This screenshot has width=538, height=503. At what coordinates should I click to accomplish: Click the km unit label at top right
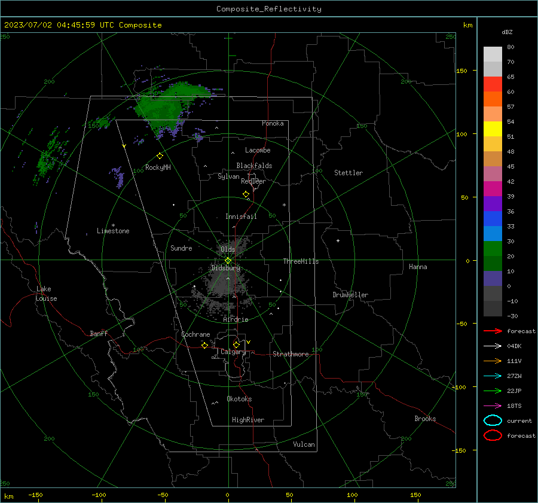(x=467, y=25)
